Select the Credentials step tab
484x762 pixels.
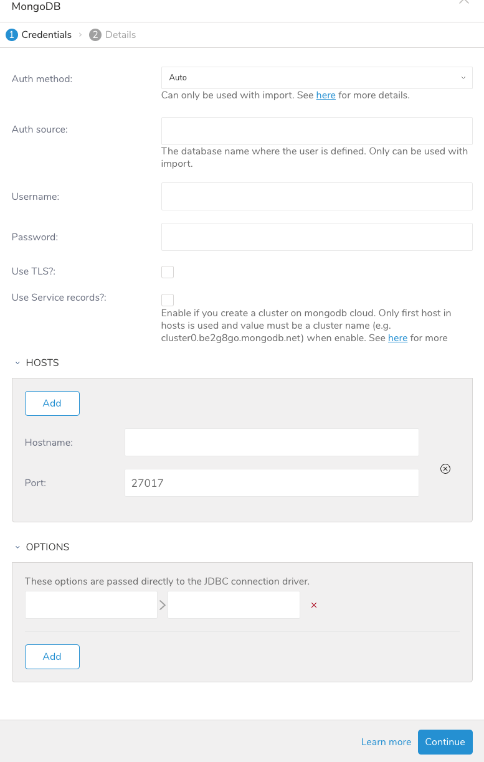coord(46,35)
